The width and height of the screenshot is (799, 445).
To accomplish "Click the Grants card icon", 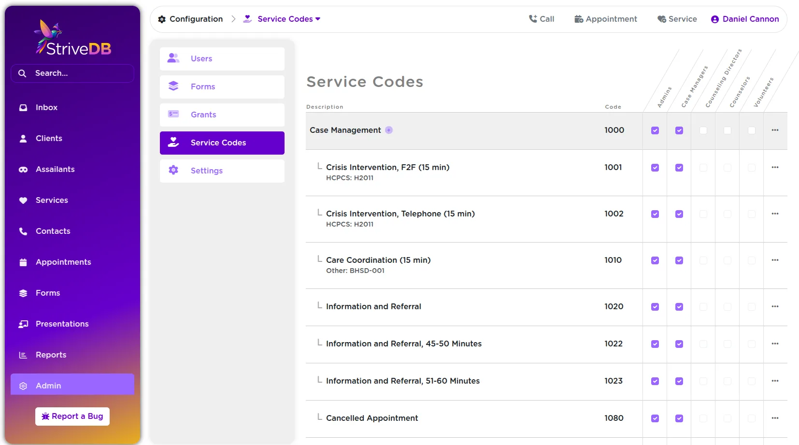I will point(173,115).
